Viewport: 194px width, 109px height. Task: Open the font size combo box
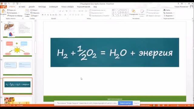click(x=56, y=11)
